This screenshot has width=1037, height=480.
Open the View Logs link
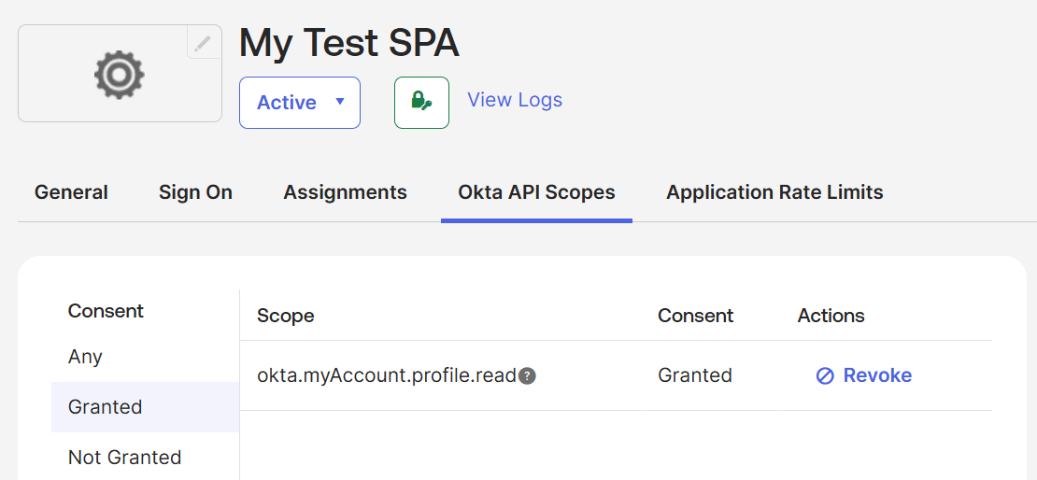point(515,100)
